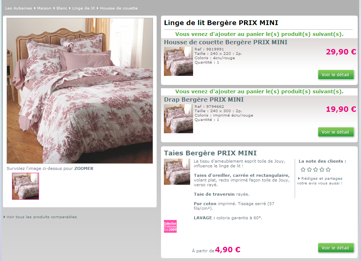This screenshot has height=261, width=361.
Task: Navigate to the Blanc breadcrumb
Action: point(62,8)
